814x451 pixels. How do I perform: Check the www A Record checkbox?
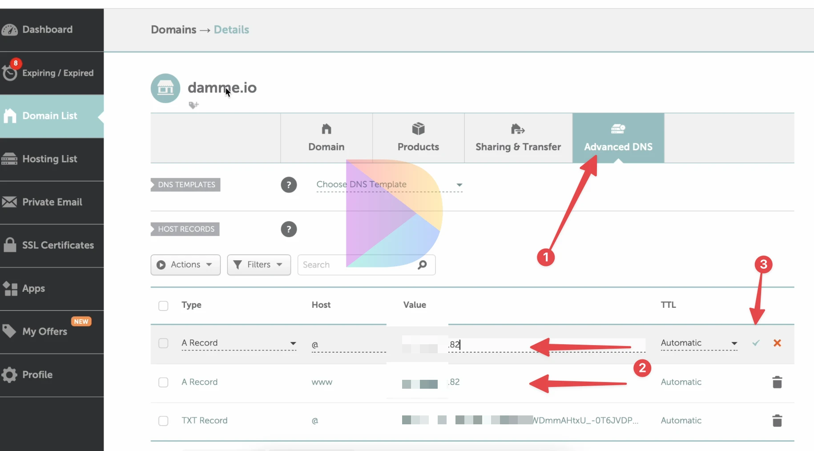coord(163,383)
